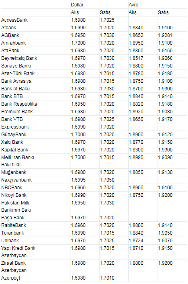Click the Kapital Bank euro buying rate 1.8300
This screenshot has height=284, width=188.
136,149
